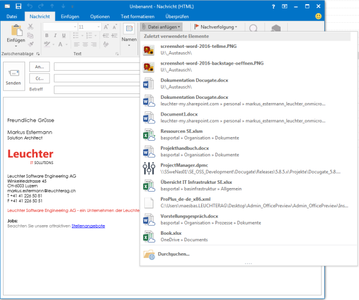359x300 pixels.
Task: Open the Datei tab
Action: [x=12, y=17]
